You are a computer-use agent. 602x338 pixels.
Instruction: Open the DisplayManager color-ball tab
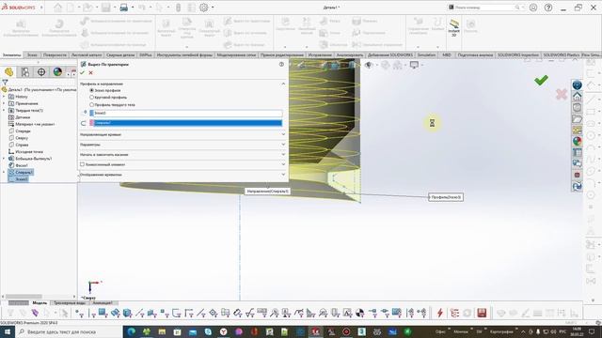point(57,72)
